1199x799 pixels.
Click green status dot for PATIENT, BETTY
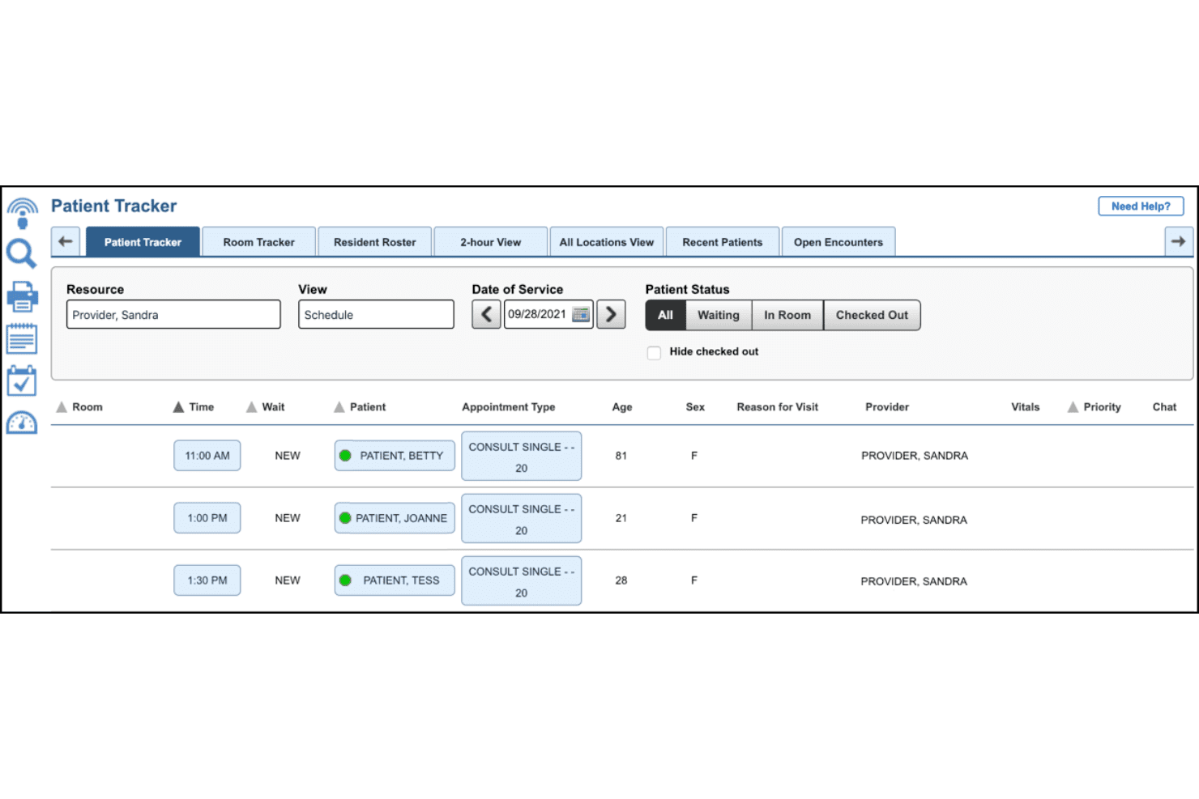coord(345,456)
